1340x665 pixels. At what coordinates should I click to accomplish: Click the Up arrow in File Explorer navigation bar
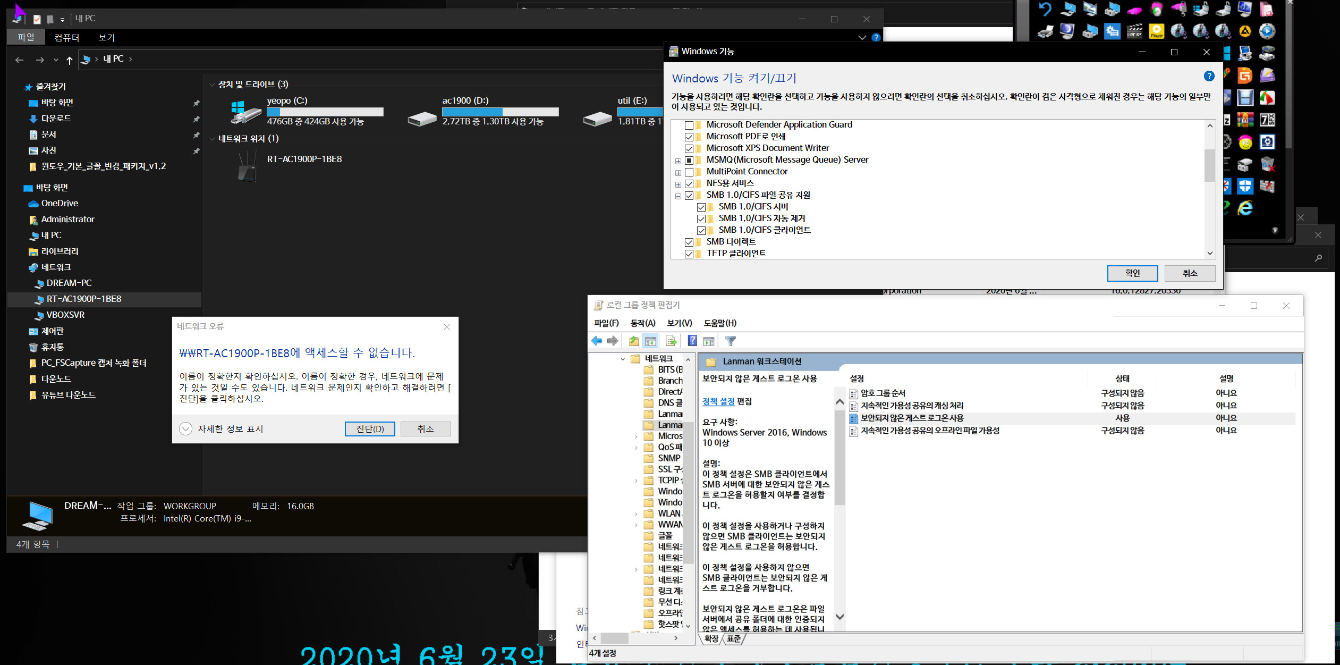70,60
